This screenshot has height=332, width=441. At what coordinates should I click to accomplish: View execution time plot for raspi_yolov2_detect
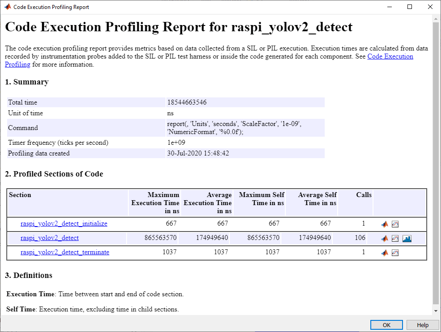pos(395,238)
